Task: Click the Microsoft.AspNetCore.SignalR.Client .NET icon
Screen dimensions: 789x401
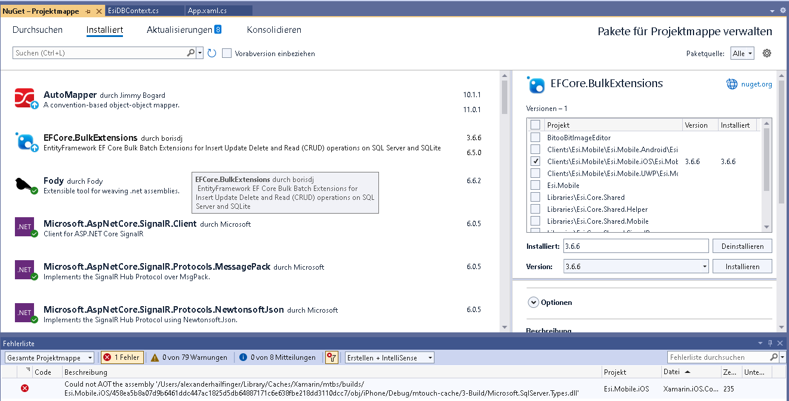Action: 24,227
